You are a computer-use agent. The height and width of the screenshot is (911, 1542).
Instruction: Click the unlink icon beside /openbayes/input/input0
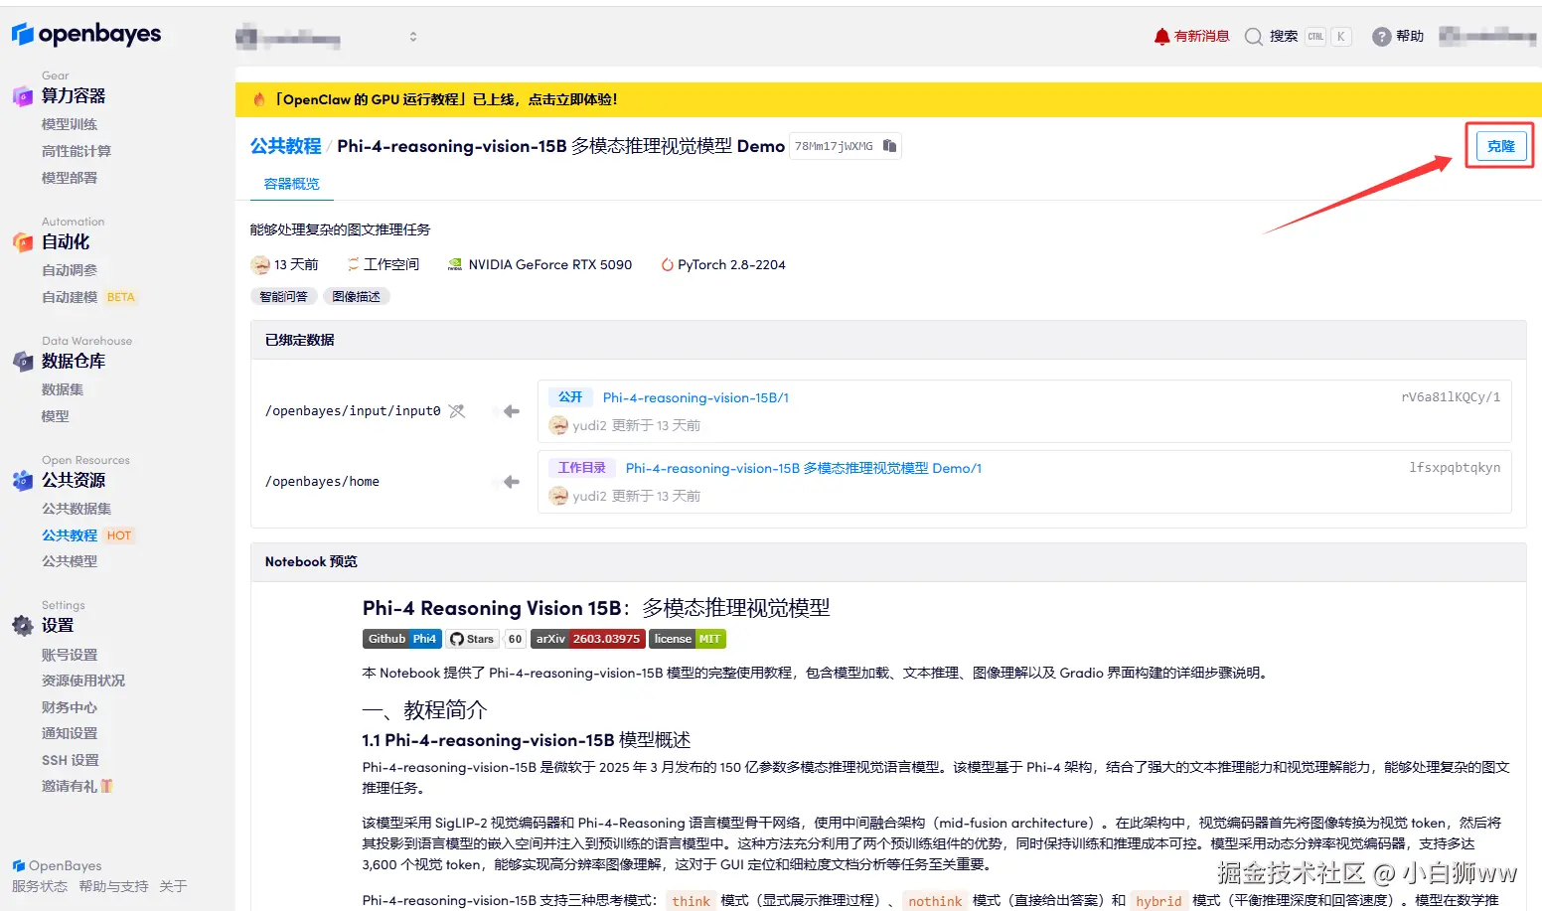(456, 411)
